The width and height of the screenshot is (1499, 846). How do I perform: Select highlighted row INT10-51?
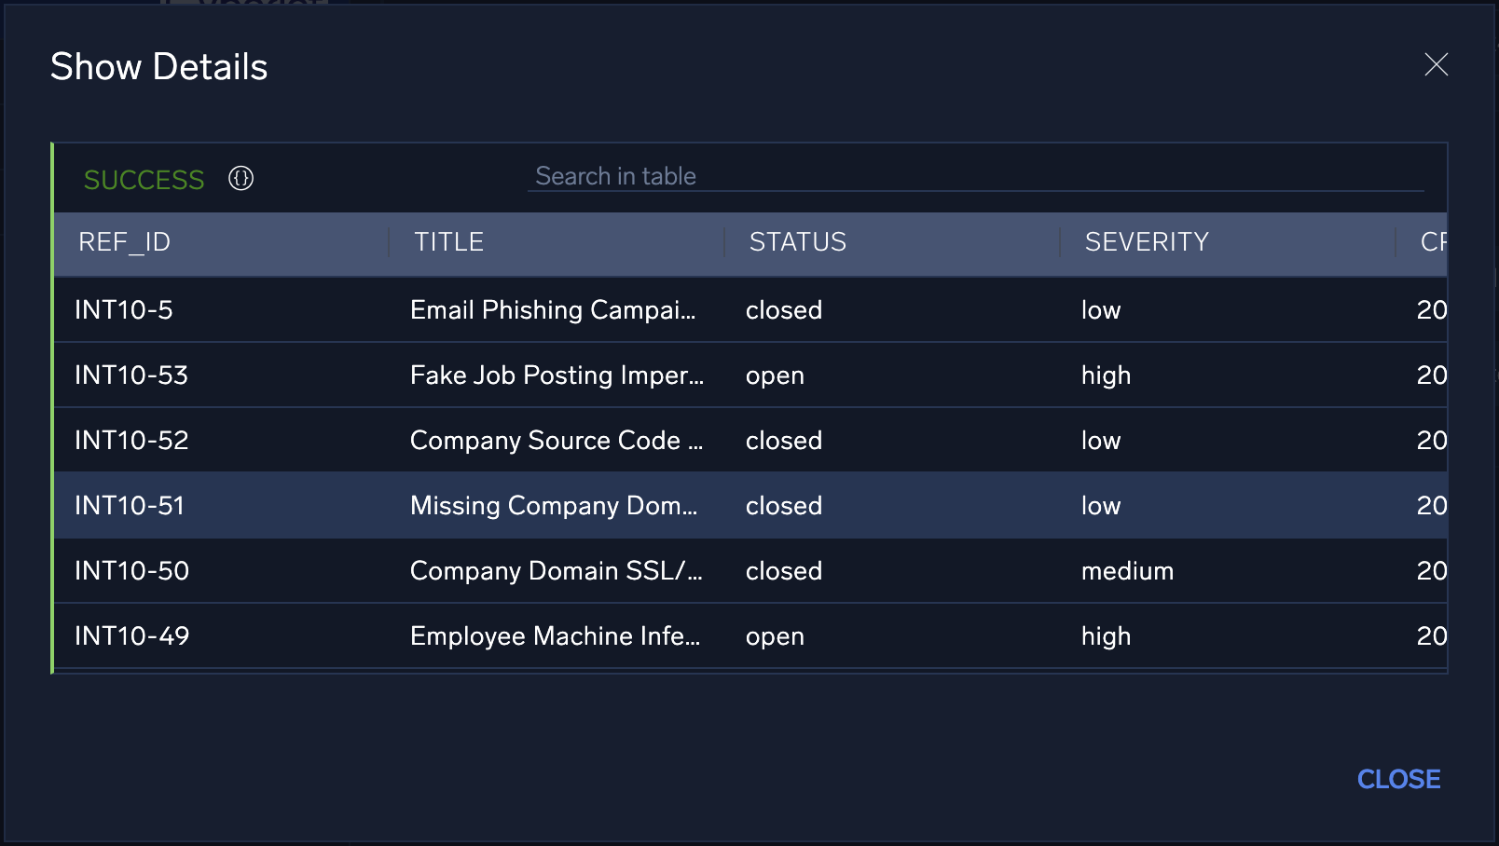(130, 506)
